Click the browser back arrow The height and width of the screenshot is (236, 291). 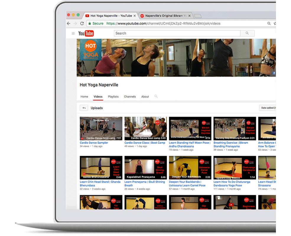pyautogui.click(x=69, y=24)
